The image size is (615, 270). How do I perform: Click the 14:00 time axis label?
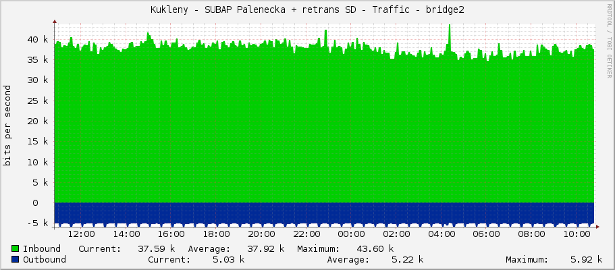[x=126, y=234]
